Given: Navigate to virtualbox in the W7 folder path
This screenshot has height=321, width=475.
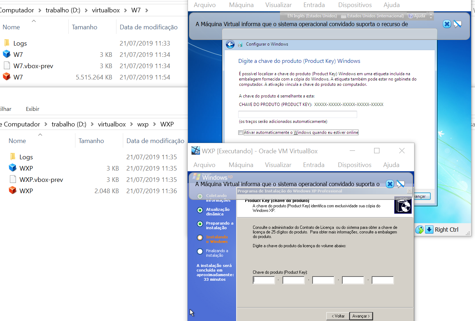Looking at the screenshot, I should tap(106, 10).
